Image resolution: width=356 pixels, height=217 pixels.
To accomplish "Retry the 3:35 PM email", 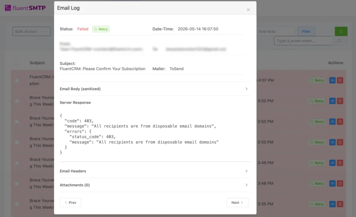I will click(x=317, y=204).
